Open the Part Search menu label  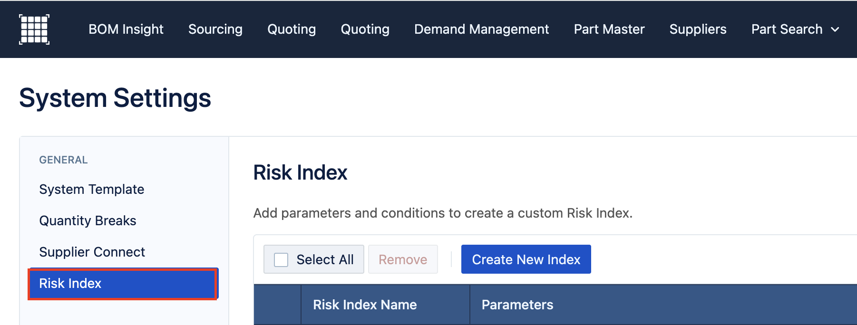pos(787,29)
